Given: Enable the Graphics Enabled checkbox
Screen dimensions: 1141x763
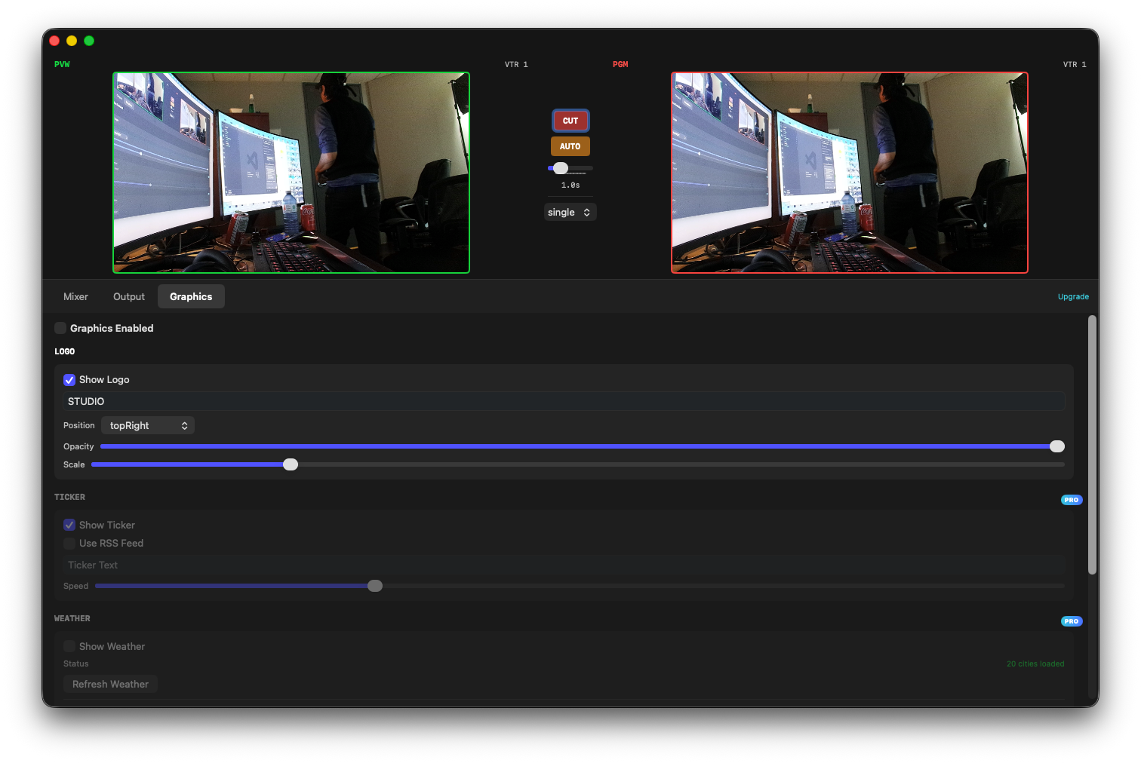Looking at the screenshot, I should point(60,328).
